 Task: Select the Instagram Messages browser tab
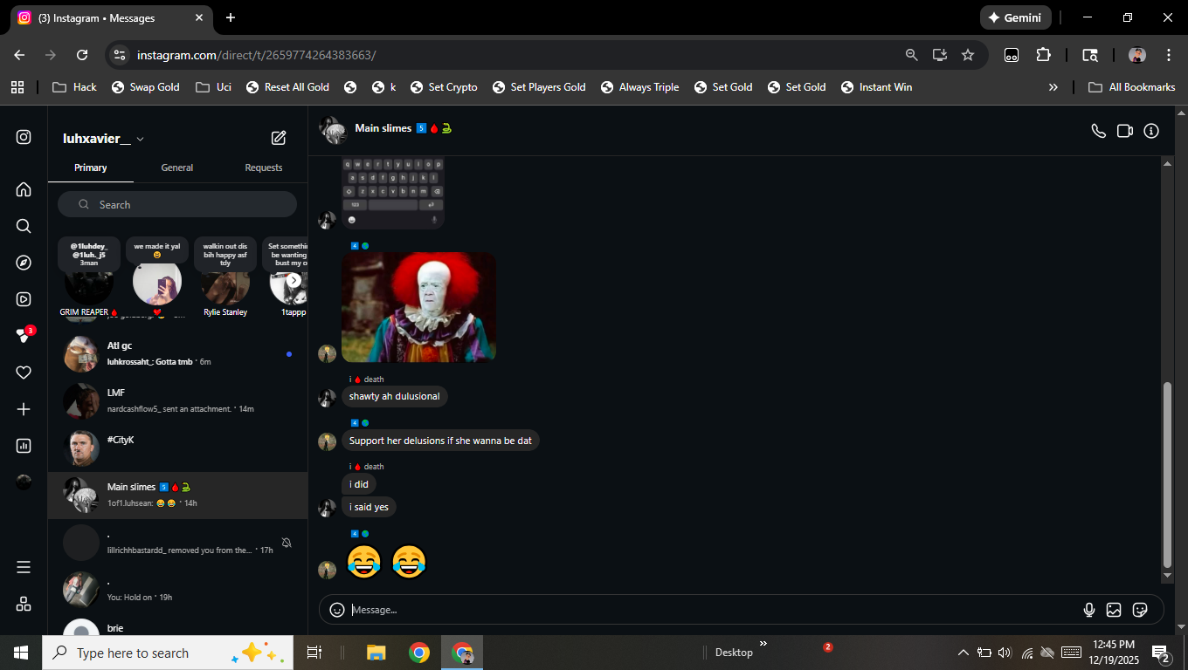112,17
